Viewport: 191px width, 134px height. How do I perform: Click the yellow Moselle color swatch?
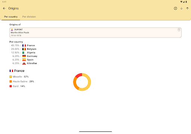[11, 77]
